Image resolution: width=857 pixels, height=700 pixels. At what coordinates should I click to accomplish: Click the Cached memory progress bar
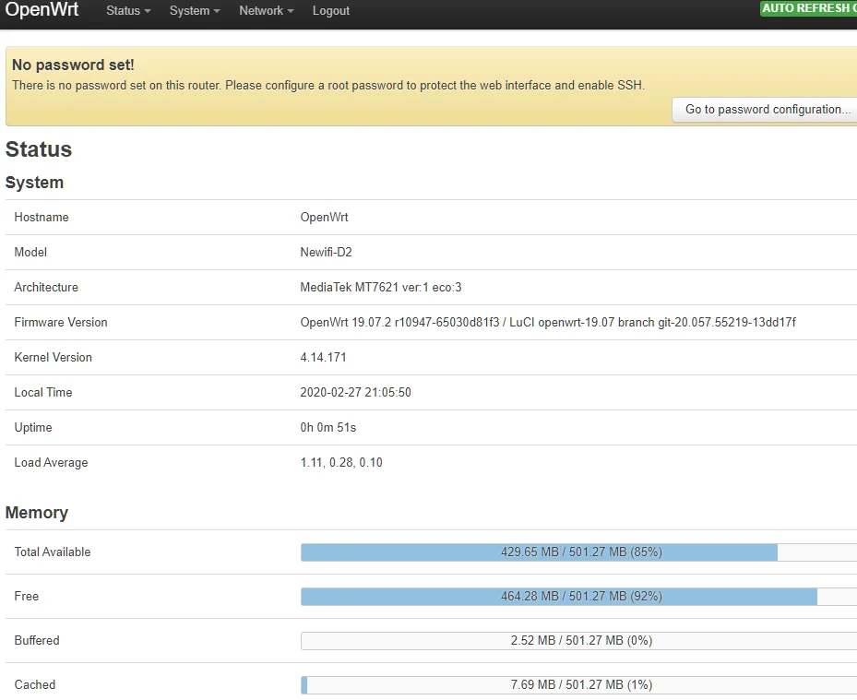pyautogui.click(x=577, y=684)
